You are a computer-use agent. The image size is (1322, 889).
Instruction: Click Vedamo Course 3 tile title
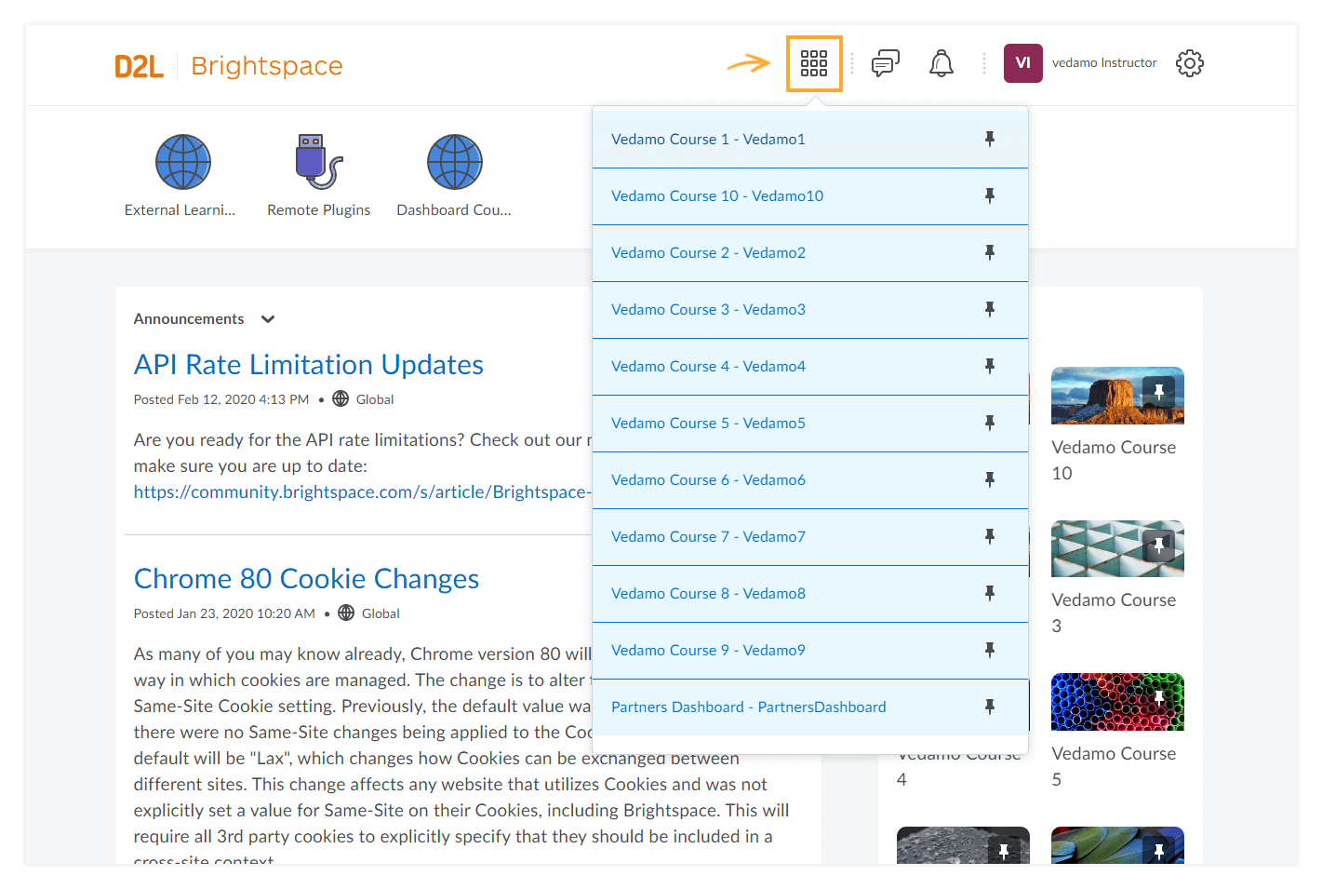pyautogui.click(x=1114, y=613)
